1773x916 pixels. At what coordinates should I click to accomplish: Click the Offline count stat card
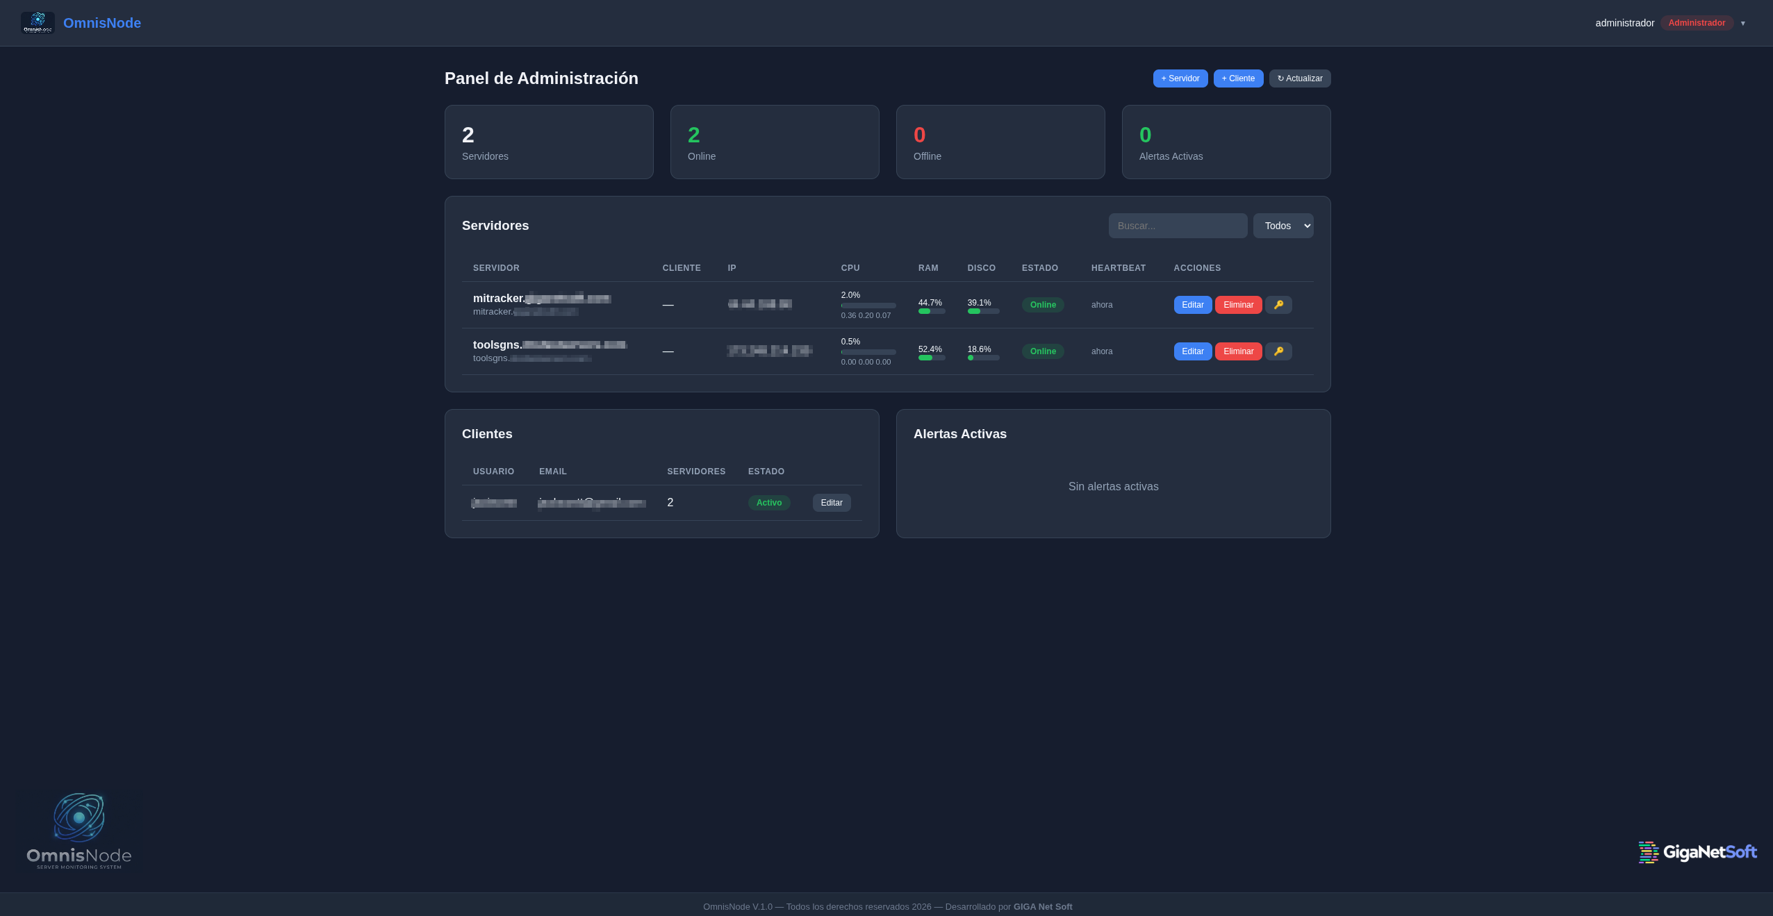[x=1000, y=142]
